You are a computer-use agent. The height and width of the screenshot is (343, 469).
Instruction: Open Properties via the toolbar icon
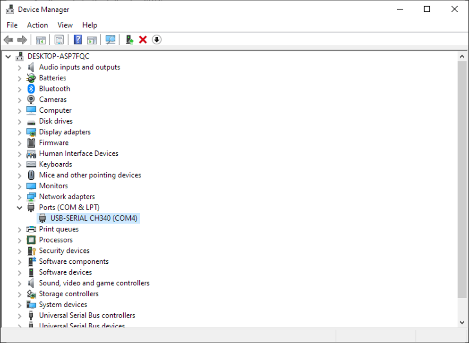coord(59,40)
